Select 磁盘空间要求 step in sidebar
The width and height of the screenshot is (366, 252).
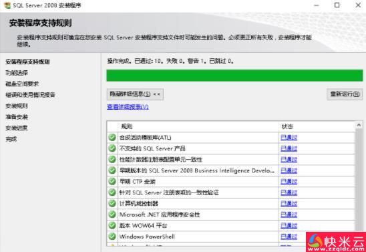pyautogui.click(x=22, y=84)
